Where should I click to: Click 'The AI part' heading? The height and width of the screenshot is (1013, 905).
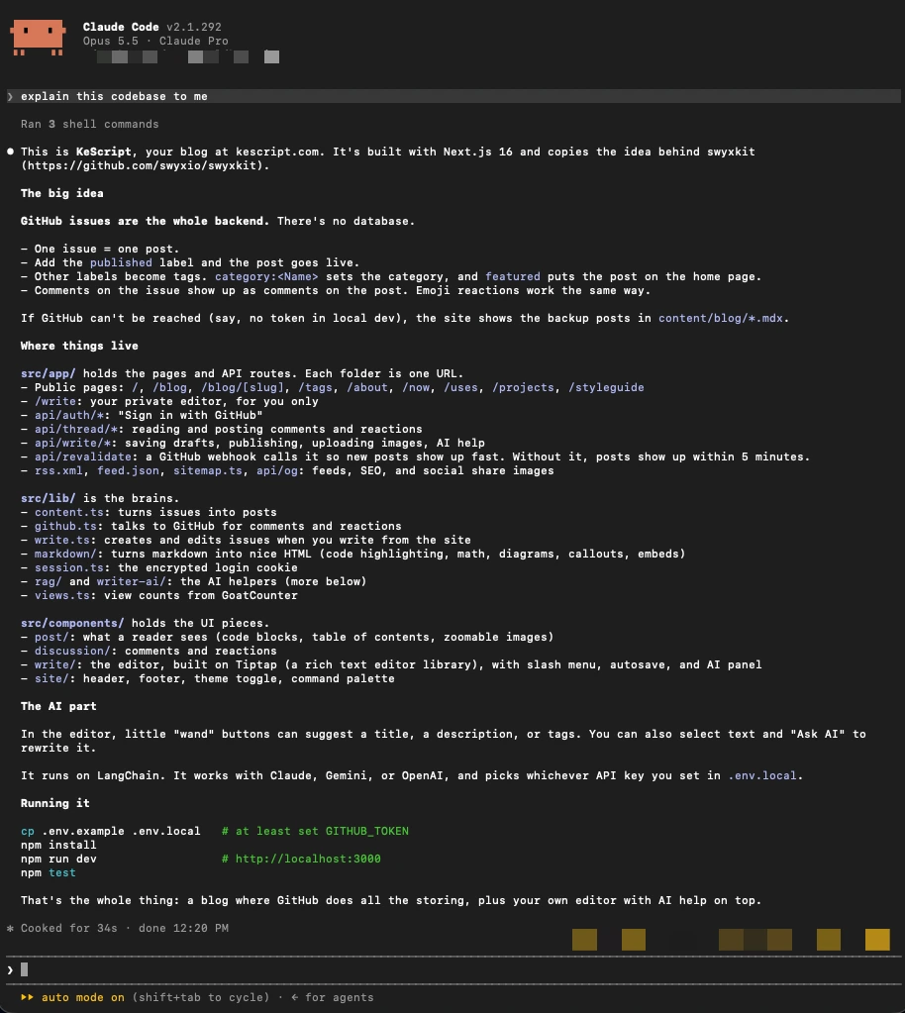coord(58,706)
